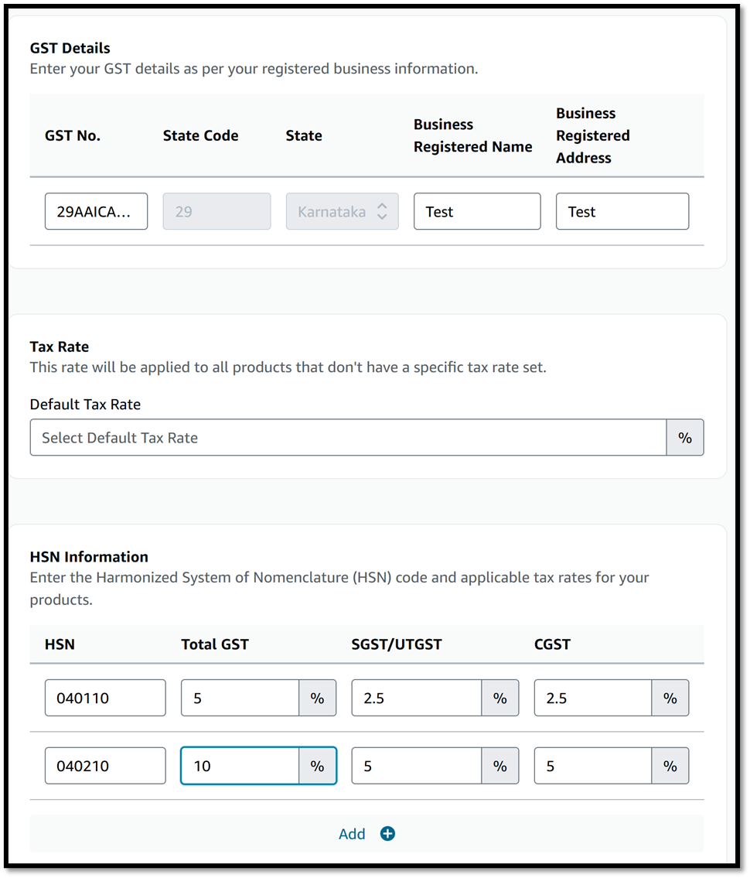
Task: Click SGST/UTGST field showing 2.5
Action: 416,698
